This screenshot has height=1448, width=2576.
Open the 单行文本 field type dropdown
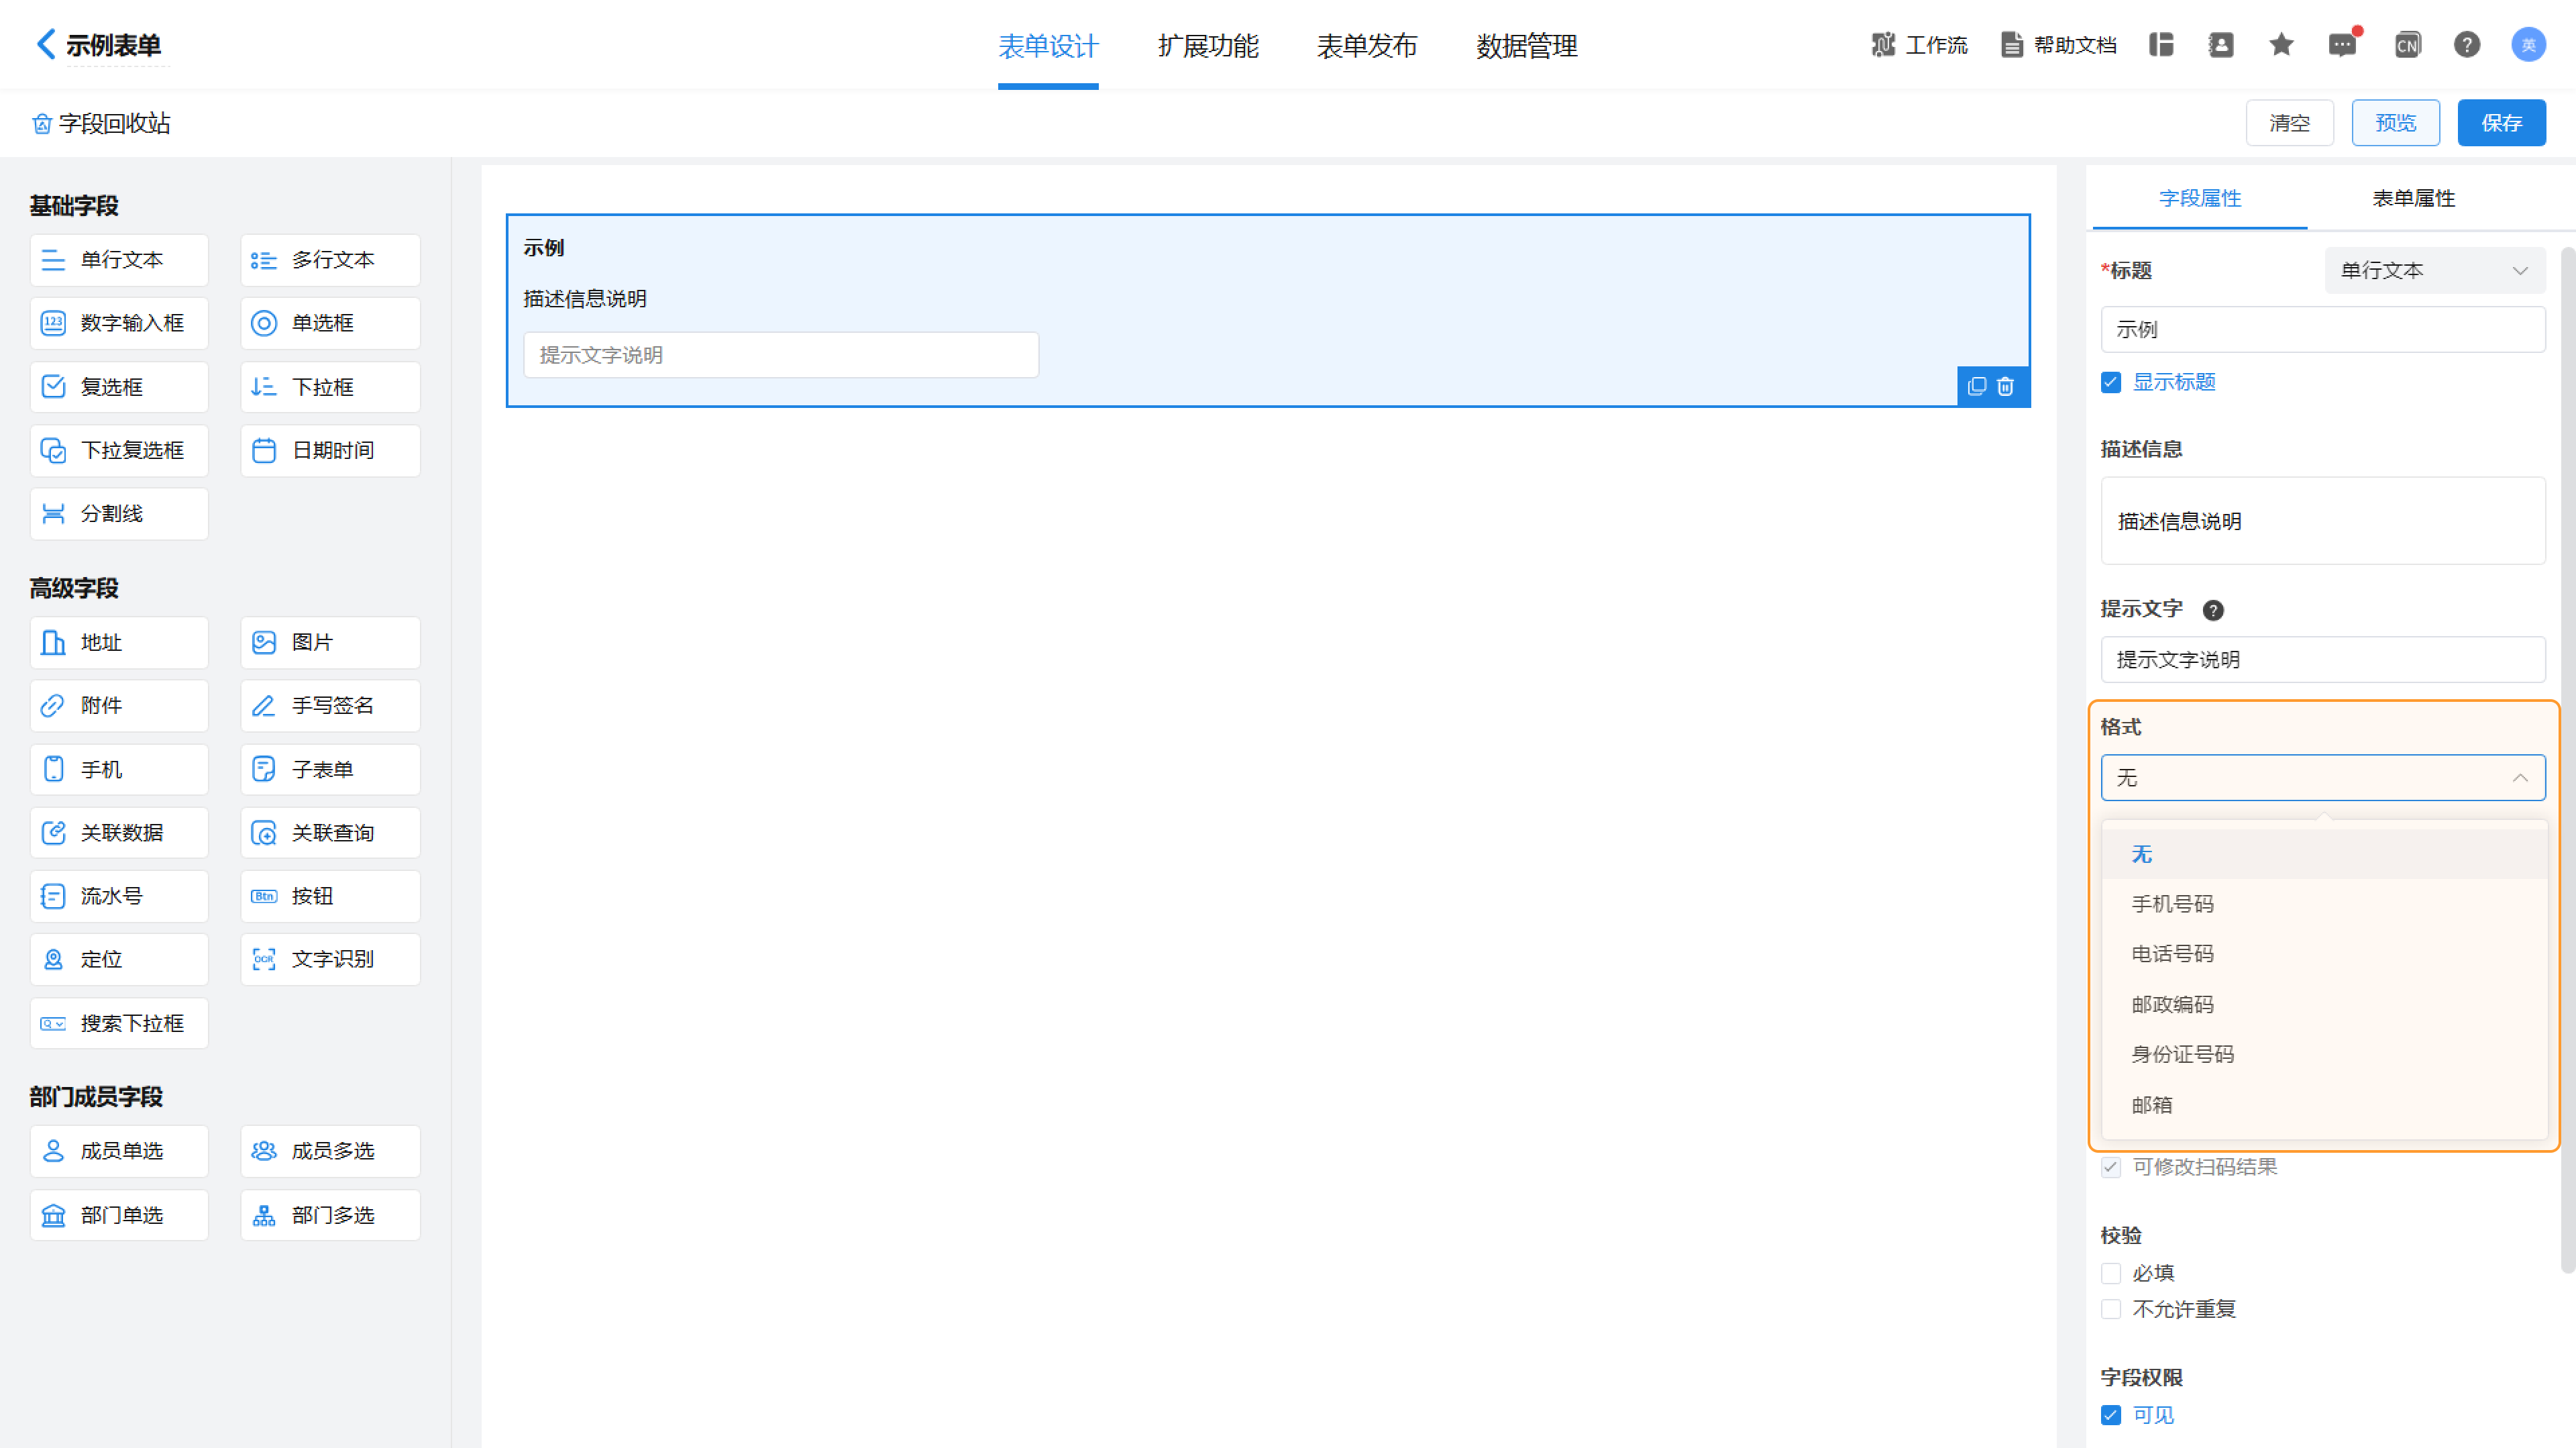(x=2435, y=271)
